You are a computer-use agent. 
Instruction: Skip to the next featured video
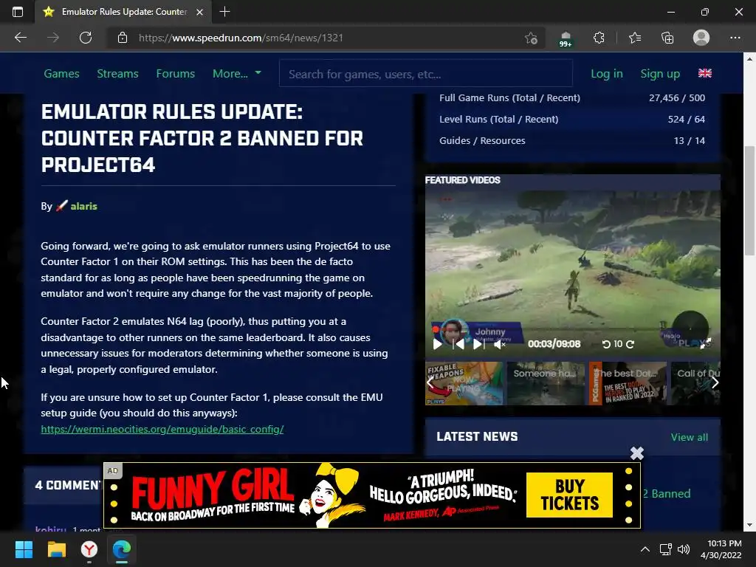click(478, 344)
